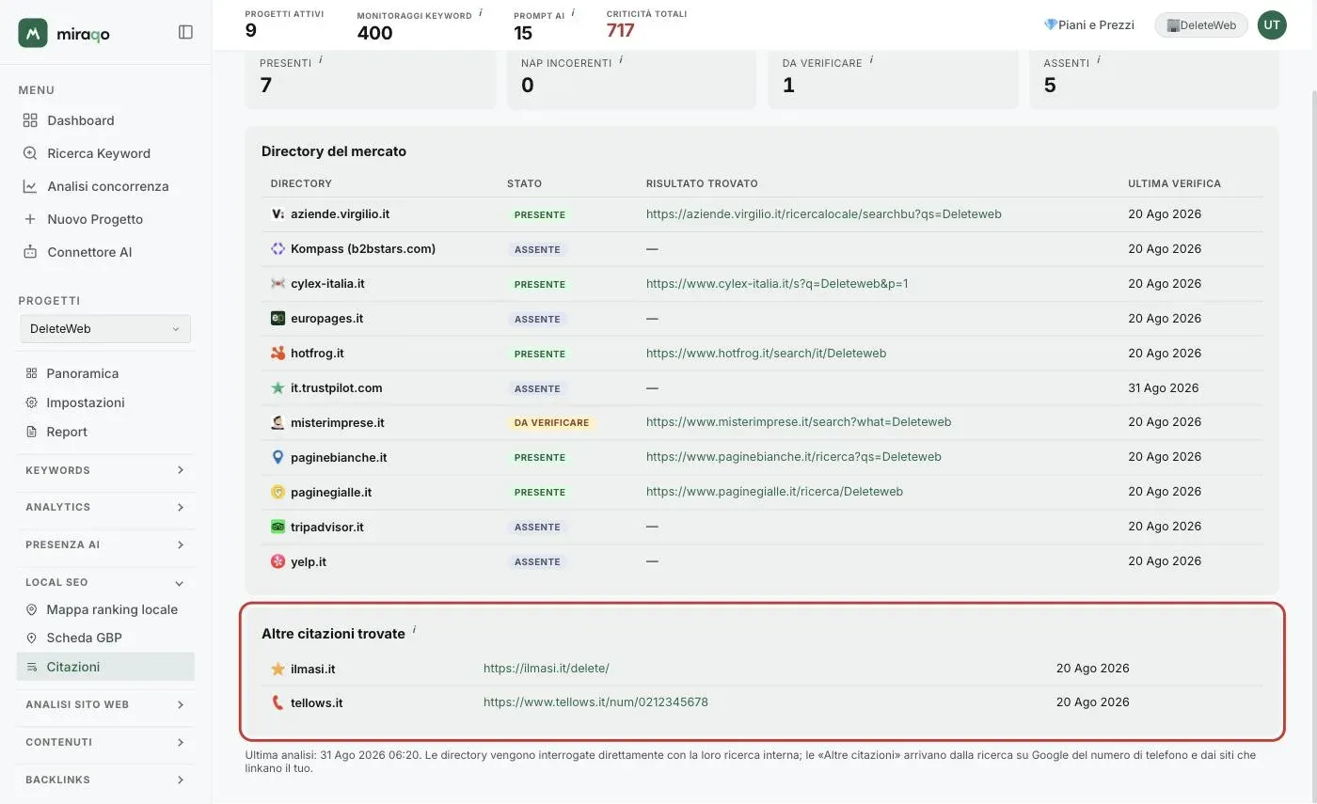1317x804 pixels.
Task: Click the yelp.it favicon
Action: 278,562
